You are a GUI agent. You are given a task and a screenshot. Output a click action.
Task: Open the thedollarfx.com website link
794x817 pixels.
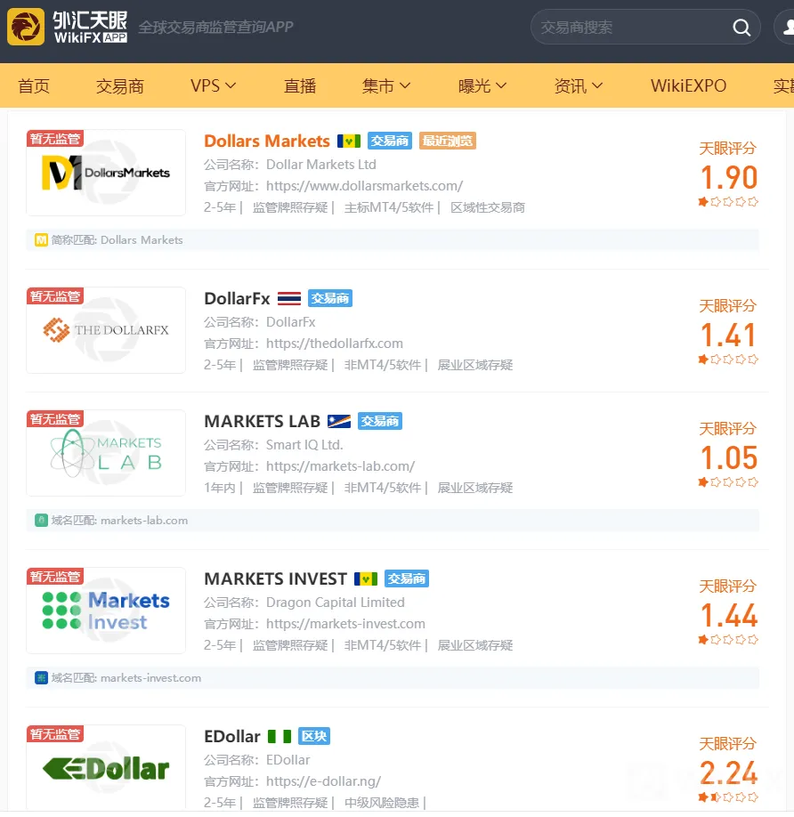[335, 344]
